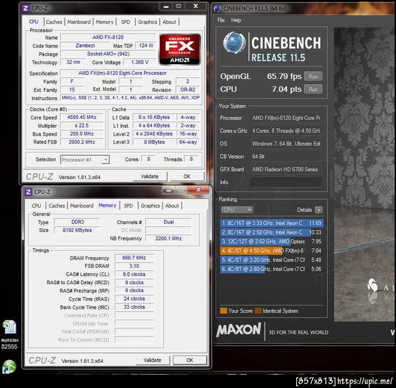Click Validate in the upper CPU-Z window
The height and width of the screenshot is (388, 396).
click(150, 176)
